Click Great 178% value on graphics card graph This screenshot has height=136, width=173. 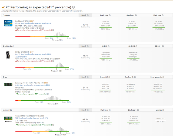[x=72, y=69]
